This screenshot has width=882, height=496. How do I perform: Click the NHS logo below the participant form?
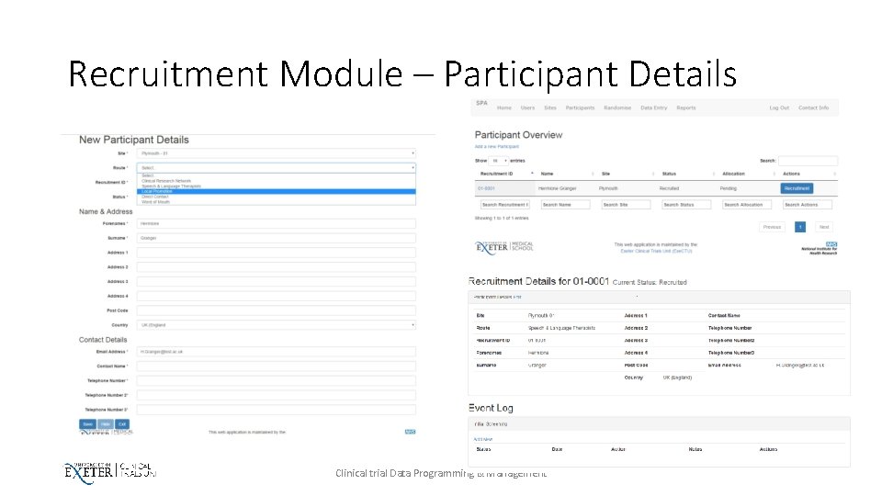coord(410,432)
